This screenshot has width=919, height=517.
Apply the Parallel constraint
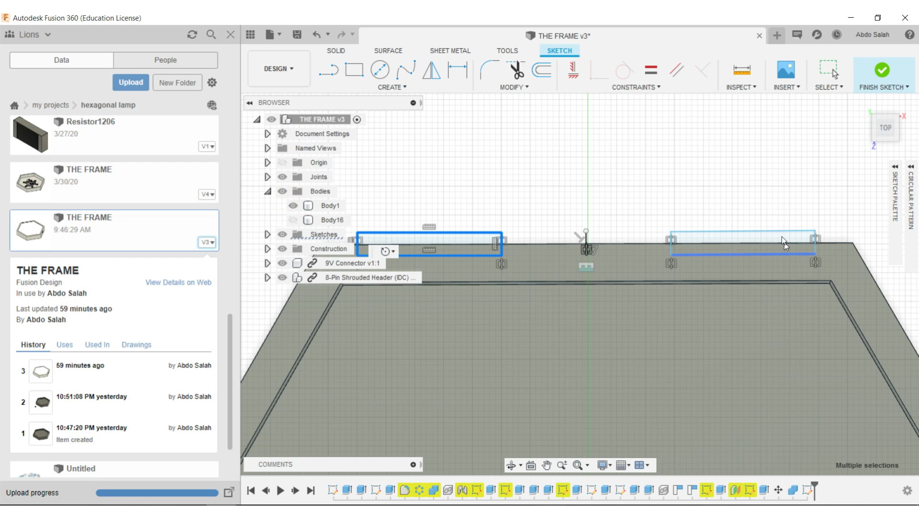coord(676,70)
